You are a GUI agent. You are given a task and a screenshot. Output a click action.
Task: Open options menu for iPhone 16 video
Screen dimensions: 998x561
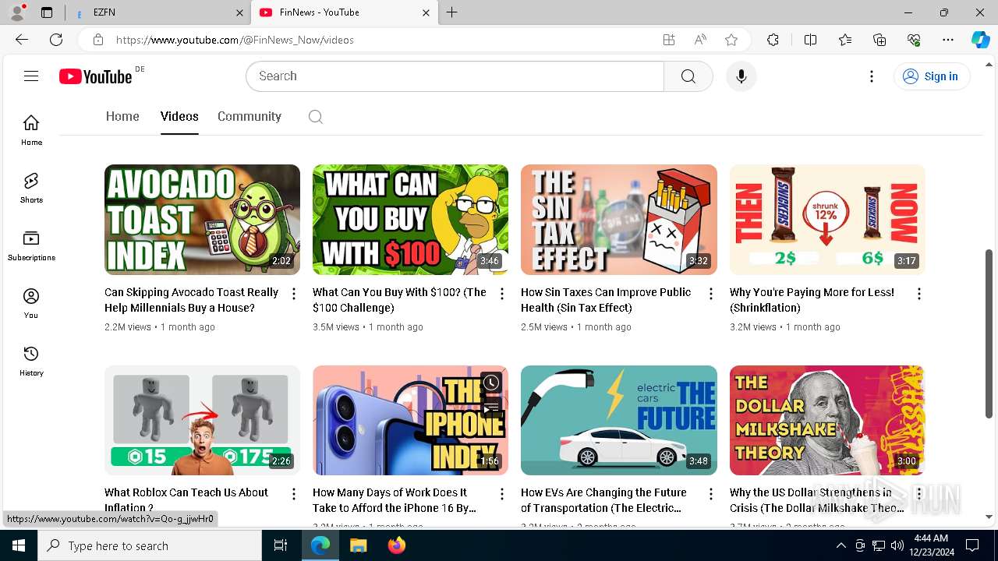tap(502, 494)
